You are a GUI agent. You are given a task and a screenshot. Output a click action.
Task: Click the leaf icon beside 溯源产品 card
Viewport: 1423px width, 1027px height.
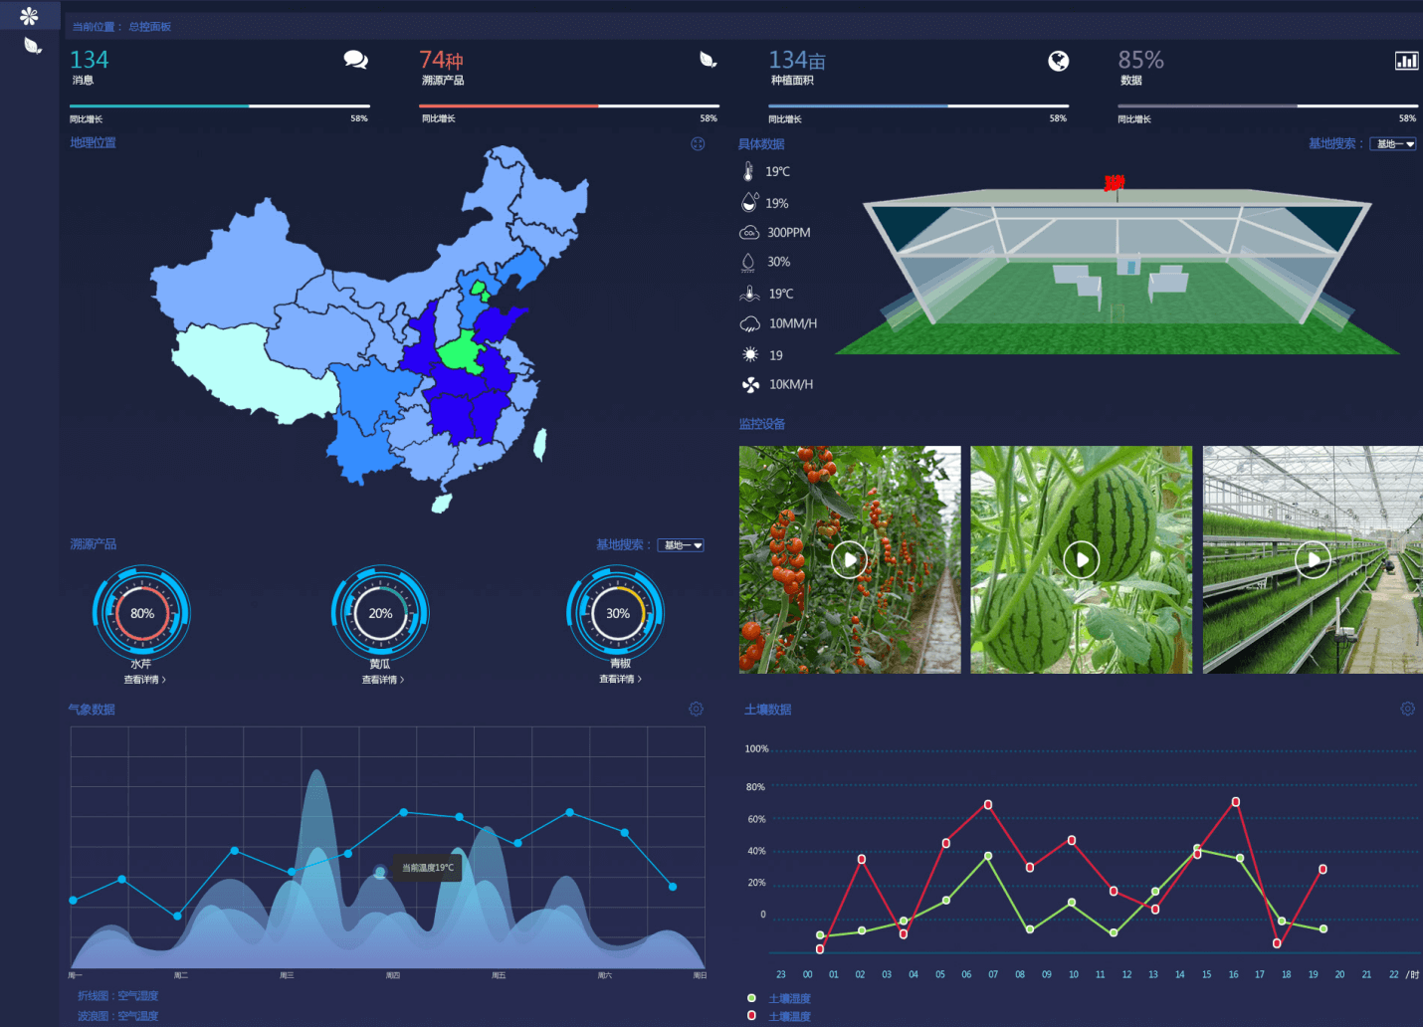pos(708,60)
